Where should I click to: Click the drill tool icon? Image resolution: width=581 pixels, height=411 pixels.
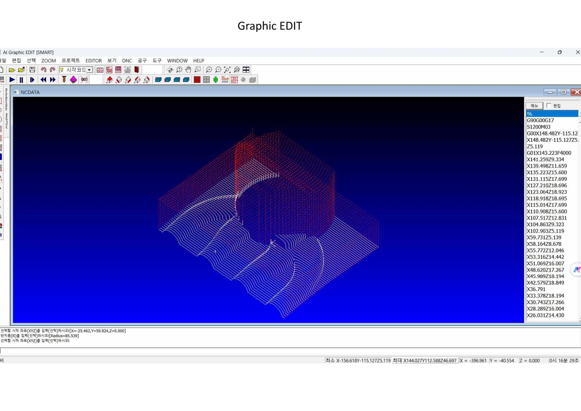(x=64, y=80)
